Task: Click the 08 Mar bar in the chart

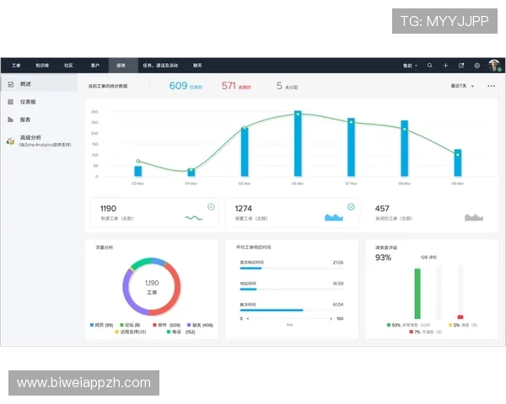Action: [x=404, y=148]
